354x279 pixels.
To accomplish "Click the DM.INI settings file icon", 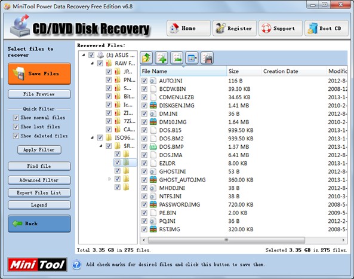I will (153, 114).
